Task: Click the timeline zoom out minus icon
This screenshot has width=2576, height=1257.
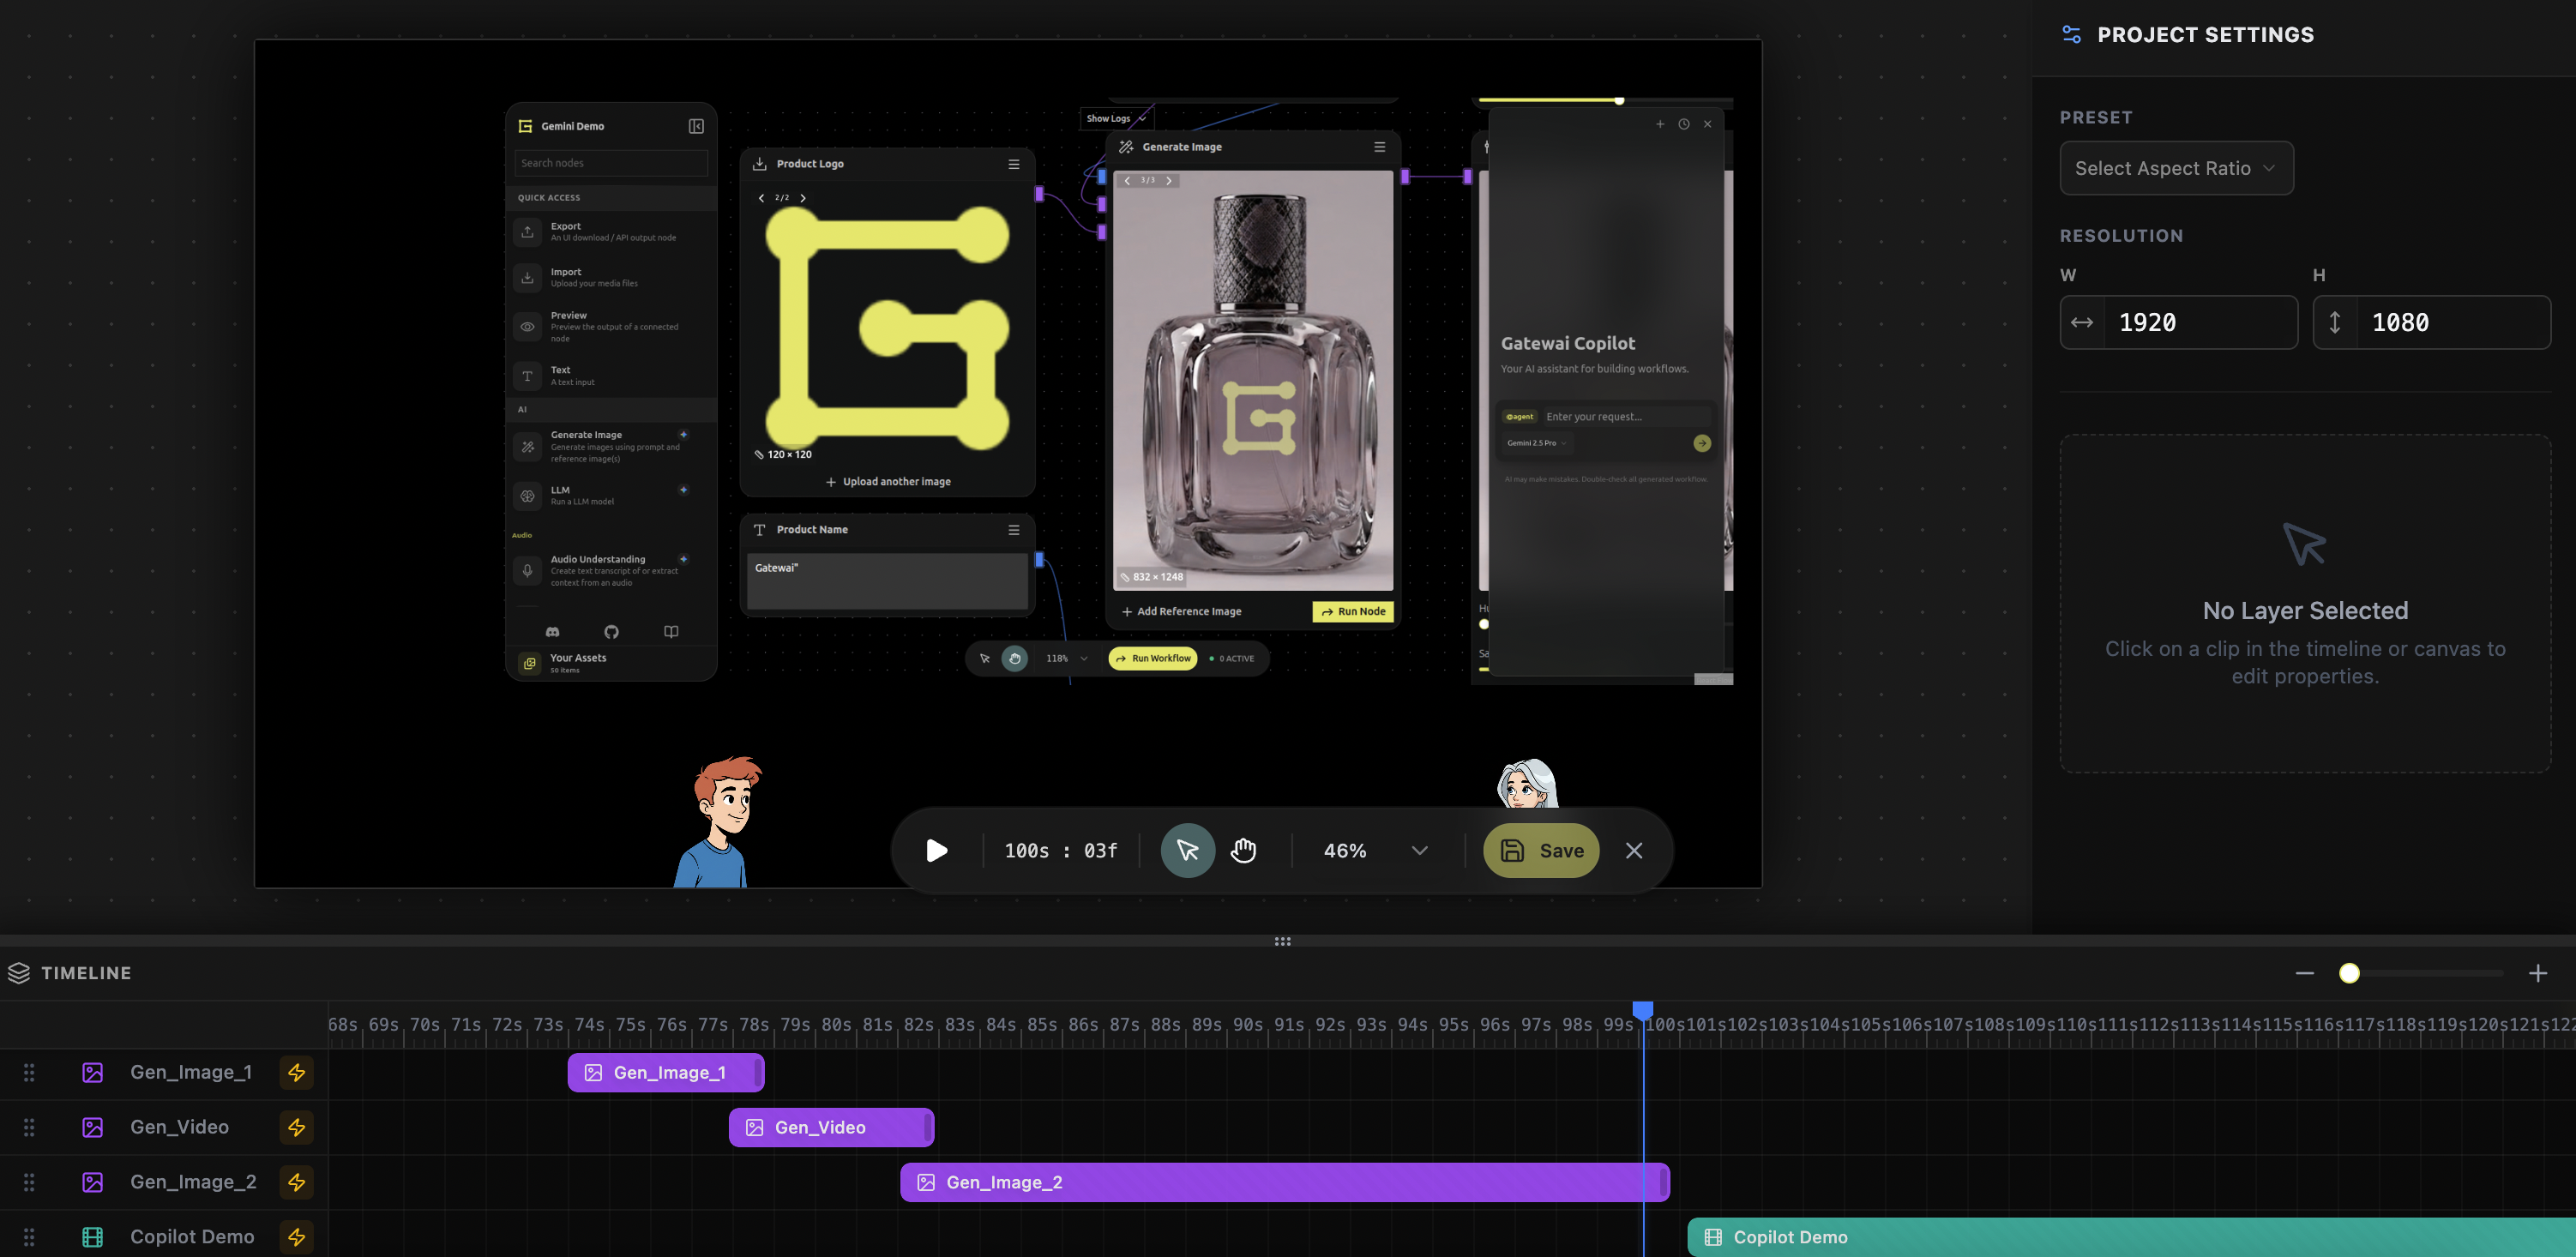Action: [x=2305, y=973]
